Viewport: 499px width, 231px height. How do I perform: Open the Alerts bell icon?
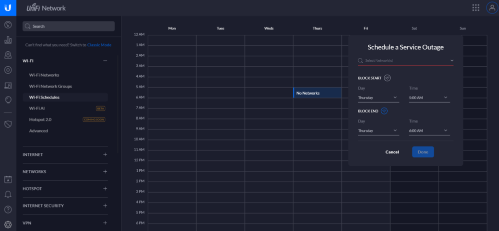click(8, 195)
